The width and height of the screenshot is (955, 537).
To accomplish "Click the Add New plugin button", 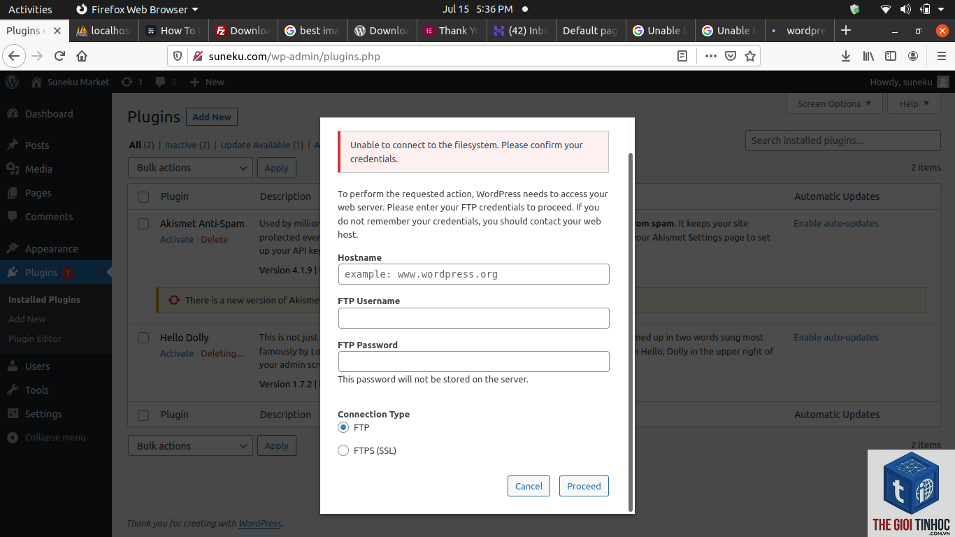I will (x=212, y=117).
